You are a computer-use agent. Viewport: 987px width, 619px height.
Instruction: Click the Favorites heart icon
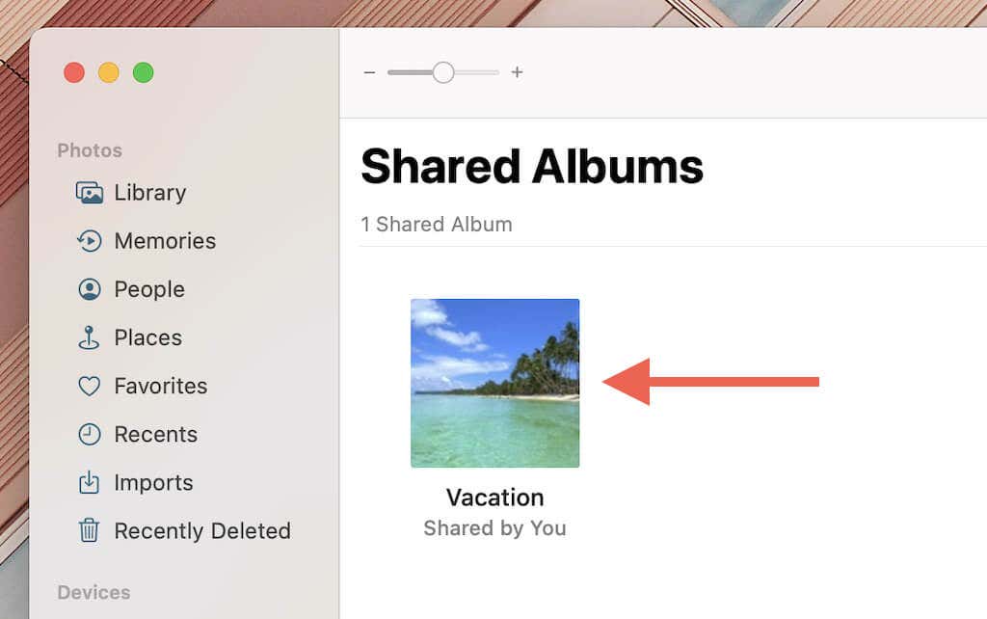[90, 386]
